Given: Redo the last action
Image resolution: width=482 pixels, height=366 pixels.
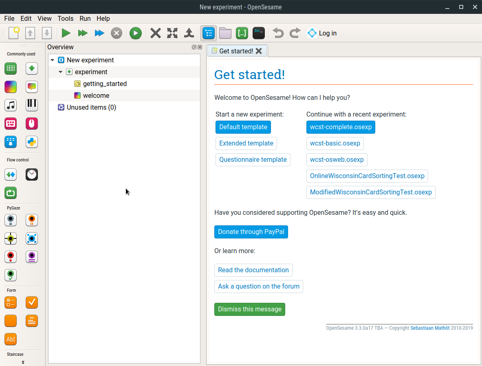Looking at the screenshot, I should pos(295,33).
